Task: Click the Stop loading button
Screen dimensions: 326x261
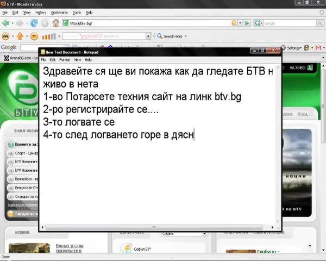Action: [45, 23]
